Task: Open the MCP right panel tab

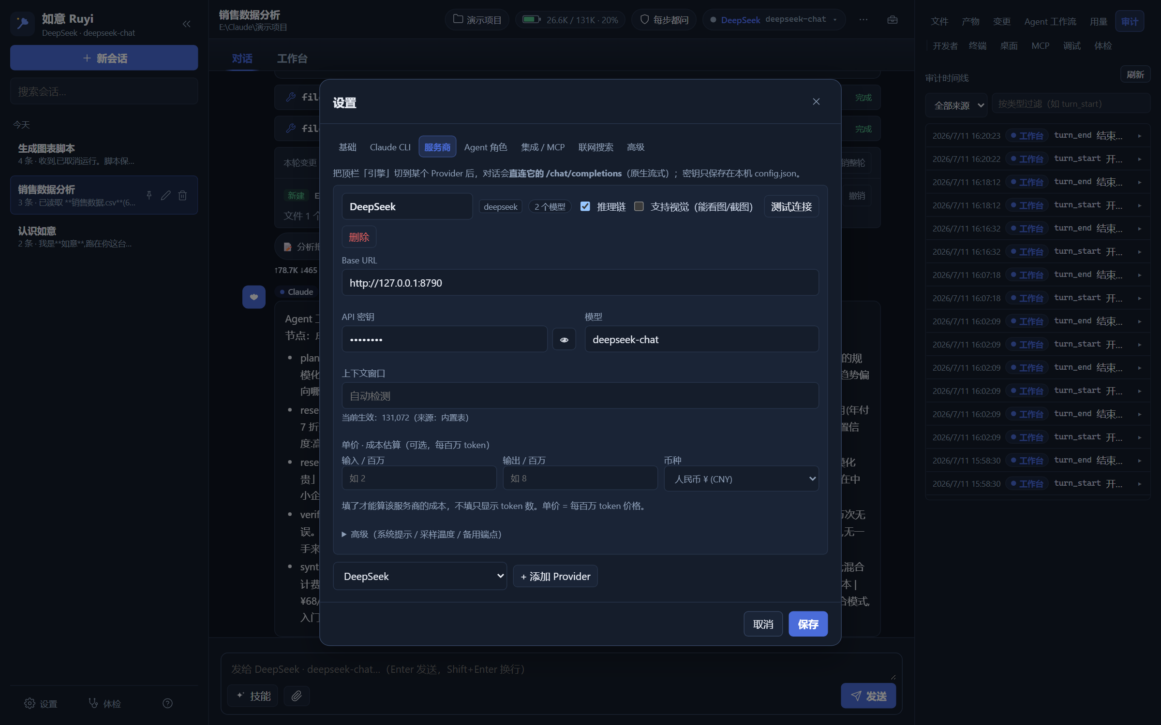Action: (1040, 45)
